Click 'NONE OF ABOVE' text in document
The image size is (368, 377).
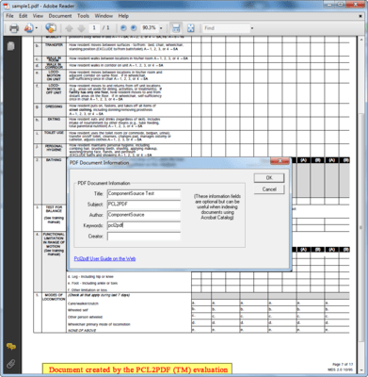tap(82, 331)
